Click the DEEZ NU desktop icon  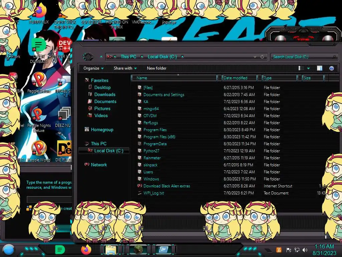63,117
